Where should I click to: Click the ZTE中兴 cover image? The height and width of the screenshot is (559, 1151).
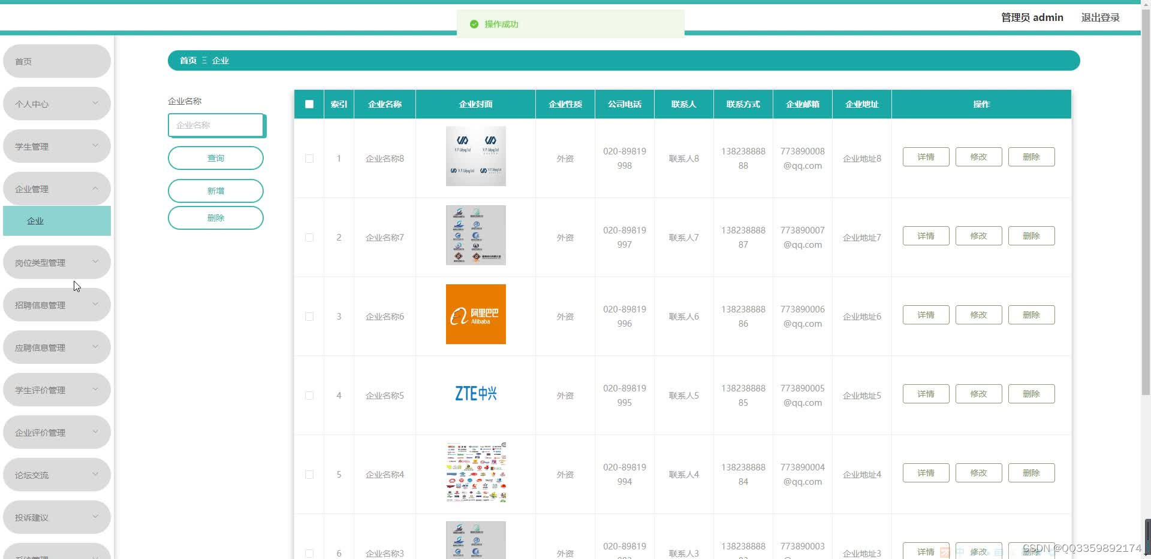476,393
